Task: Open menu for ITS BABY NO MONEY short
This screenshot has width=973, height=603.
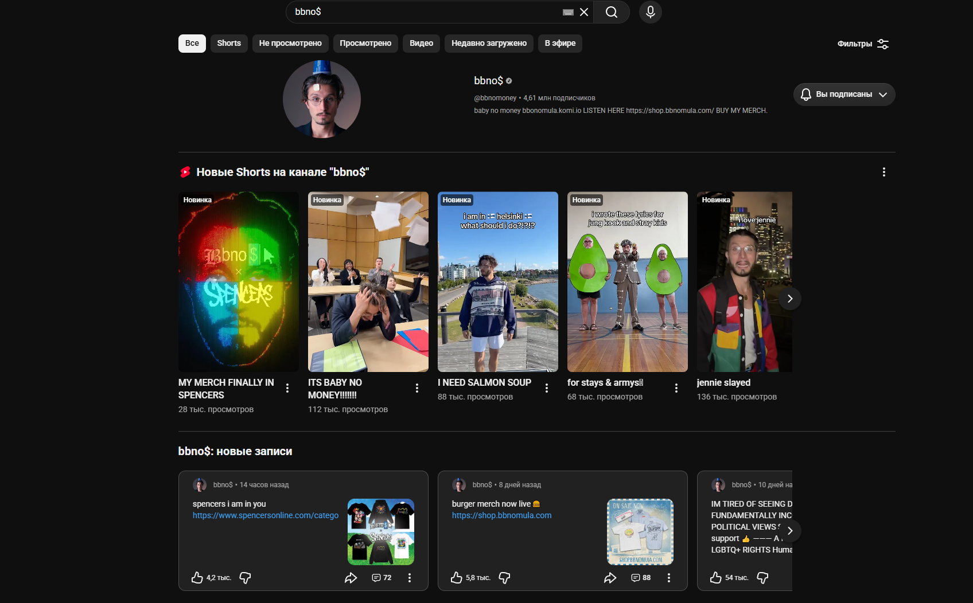Action: (417, 388)
